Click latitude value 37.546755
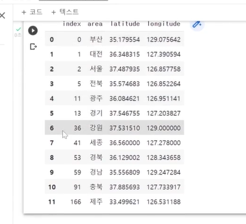The image size is (246, 224). (125, 113)
